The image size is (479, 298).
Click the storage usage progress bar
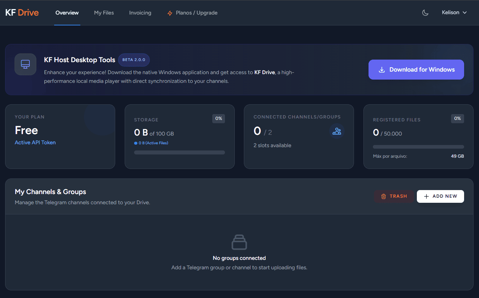(x=180, y=152)
